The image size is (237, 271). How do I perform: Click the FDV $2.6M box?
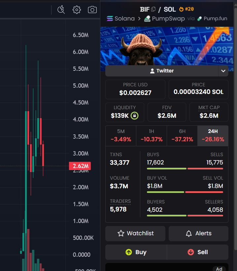[167, 113]
